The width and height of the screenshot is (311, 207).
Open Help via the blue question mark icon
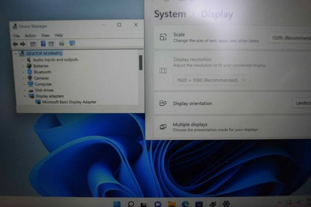pyautogui.click(x=43, y=43)
